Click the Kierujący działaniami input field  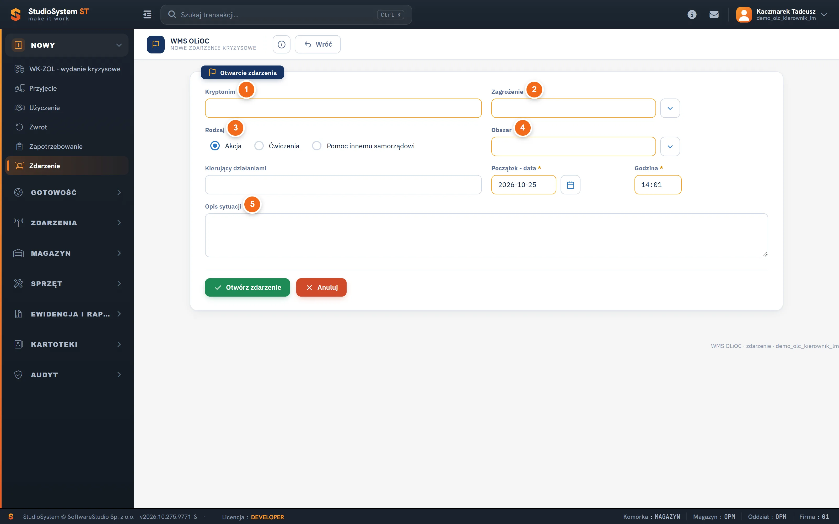(x=343, y=185)
